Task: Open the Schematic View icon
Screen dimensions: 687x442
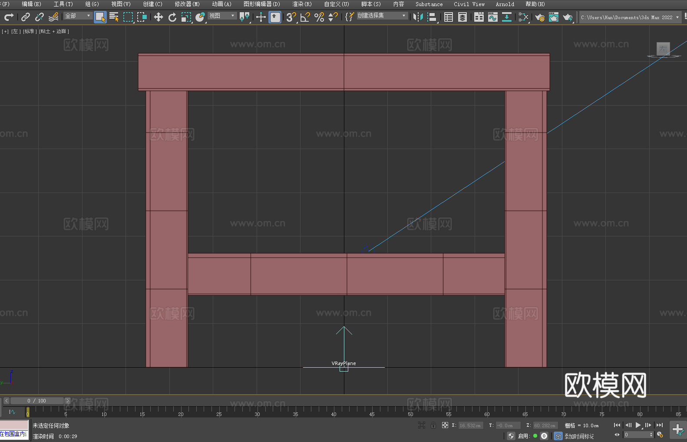Action: (523, 17)
